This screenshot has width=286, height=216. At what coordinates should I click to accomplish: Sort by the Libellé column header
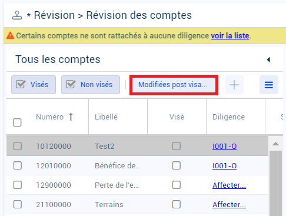106,117
